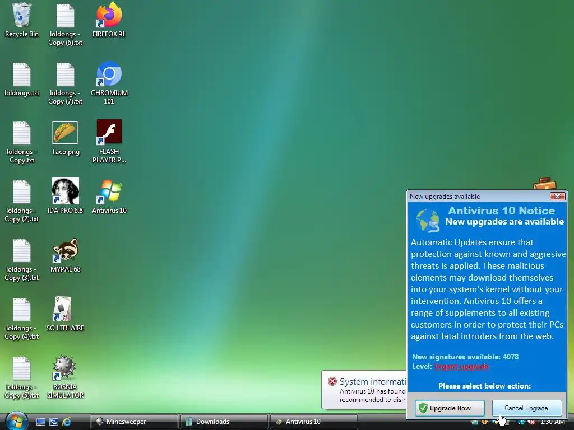
Task: Select the loldongs - Copy.txt file
Action: tap(22, 142)
